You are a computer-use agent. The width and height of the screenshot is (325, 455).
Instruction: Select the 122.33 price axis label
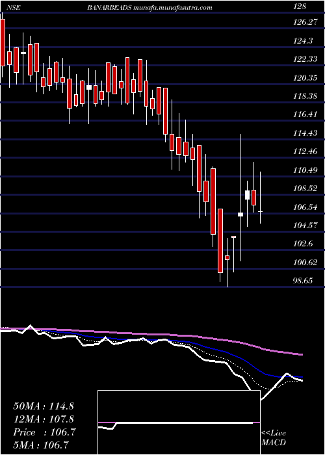point(304,59)
